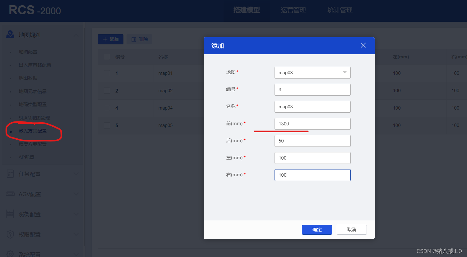The width and height of the screenshot is (467, 257).
Task: Cancel the dialog with 取消 button
Action: (352, 230)
